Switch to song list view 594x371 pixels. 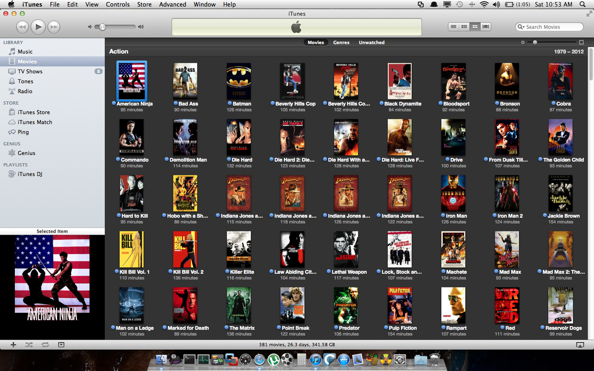point(453,27)
